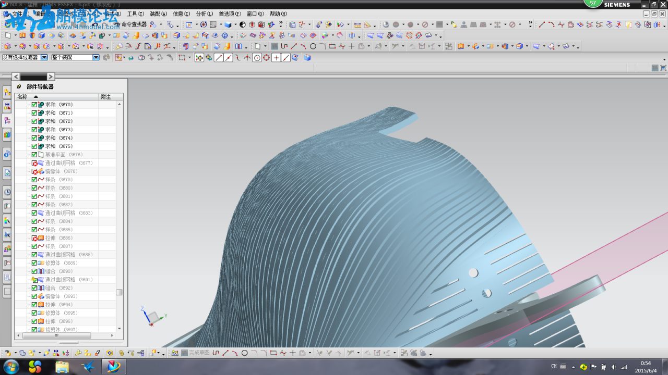
Task: Select feature 样条 (3684)
Action: point(58,221)
